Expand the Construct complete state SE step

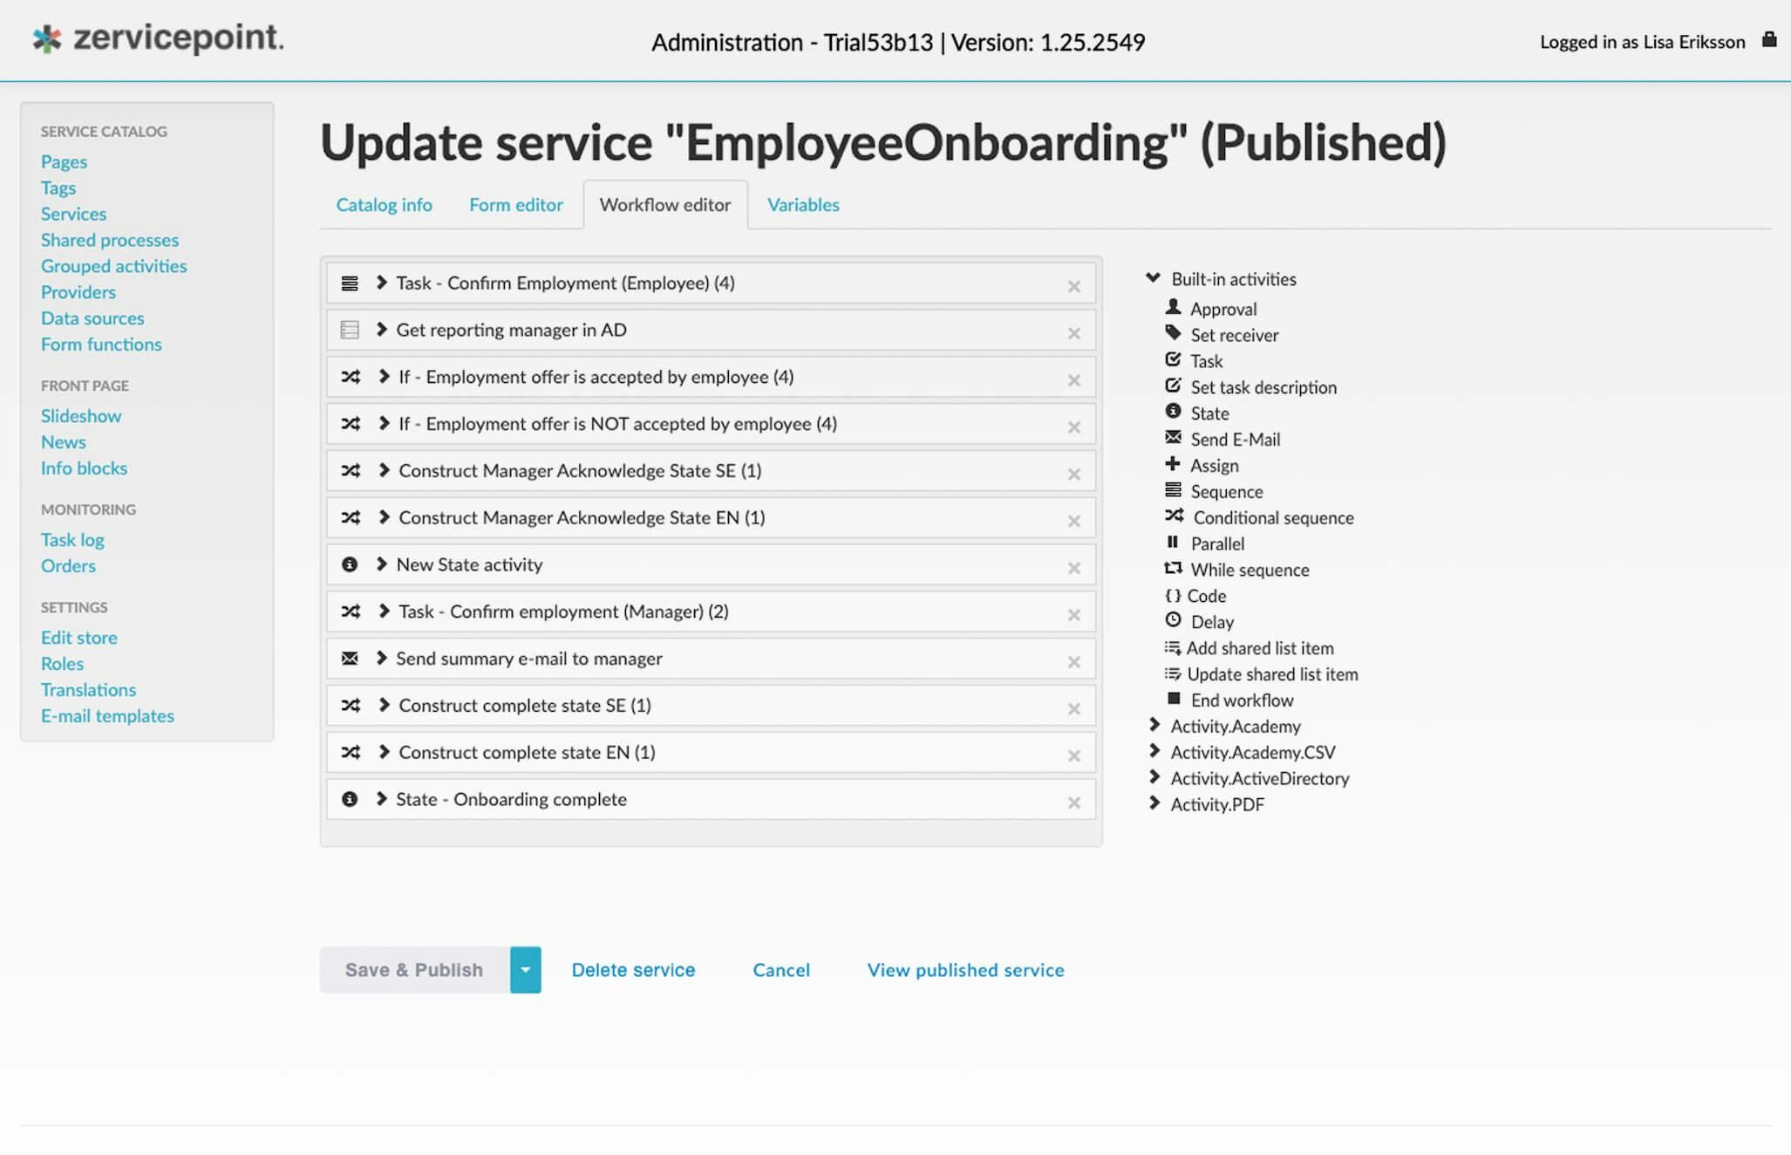pyautogui.click(x=384, y=705)
